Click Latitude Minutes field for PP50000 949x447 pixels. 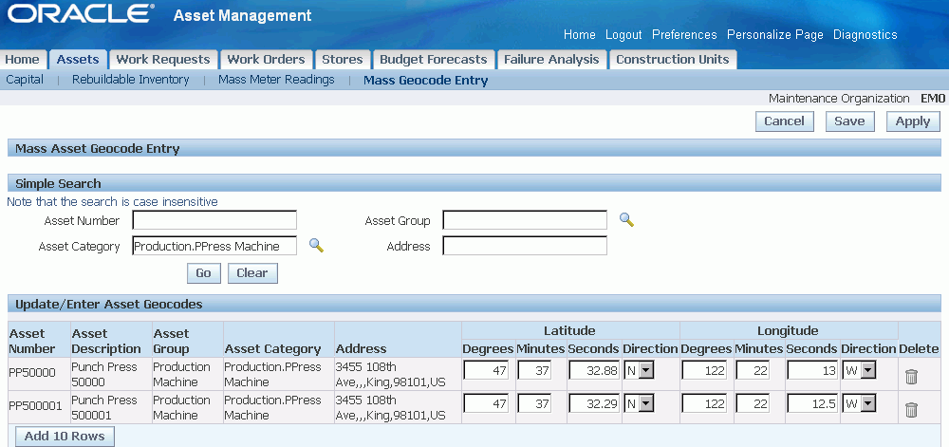(x=534, y=371)
